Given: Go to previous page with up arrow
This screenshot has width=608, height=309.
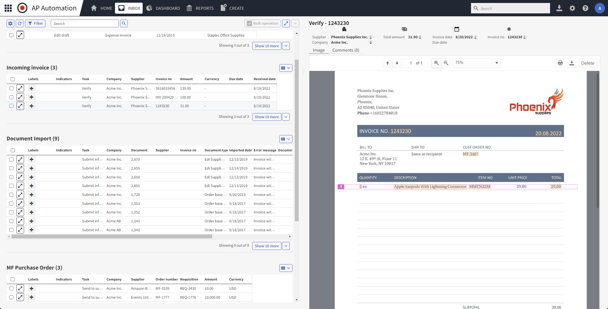Looking at the screenshot, I should [388, 63].
